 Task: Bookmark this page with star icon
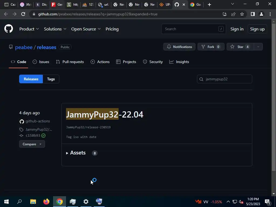tap(242, 14)
